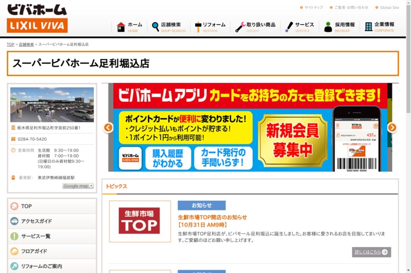The height and width of the screenshot is (273, 411).
Task: Click the ビバホーム LIXIL VIVA logo
Action: point(37,18)
